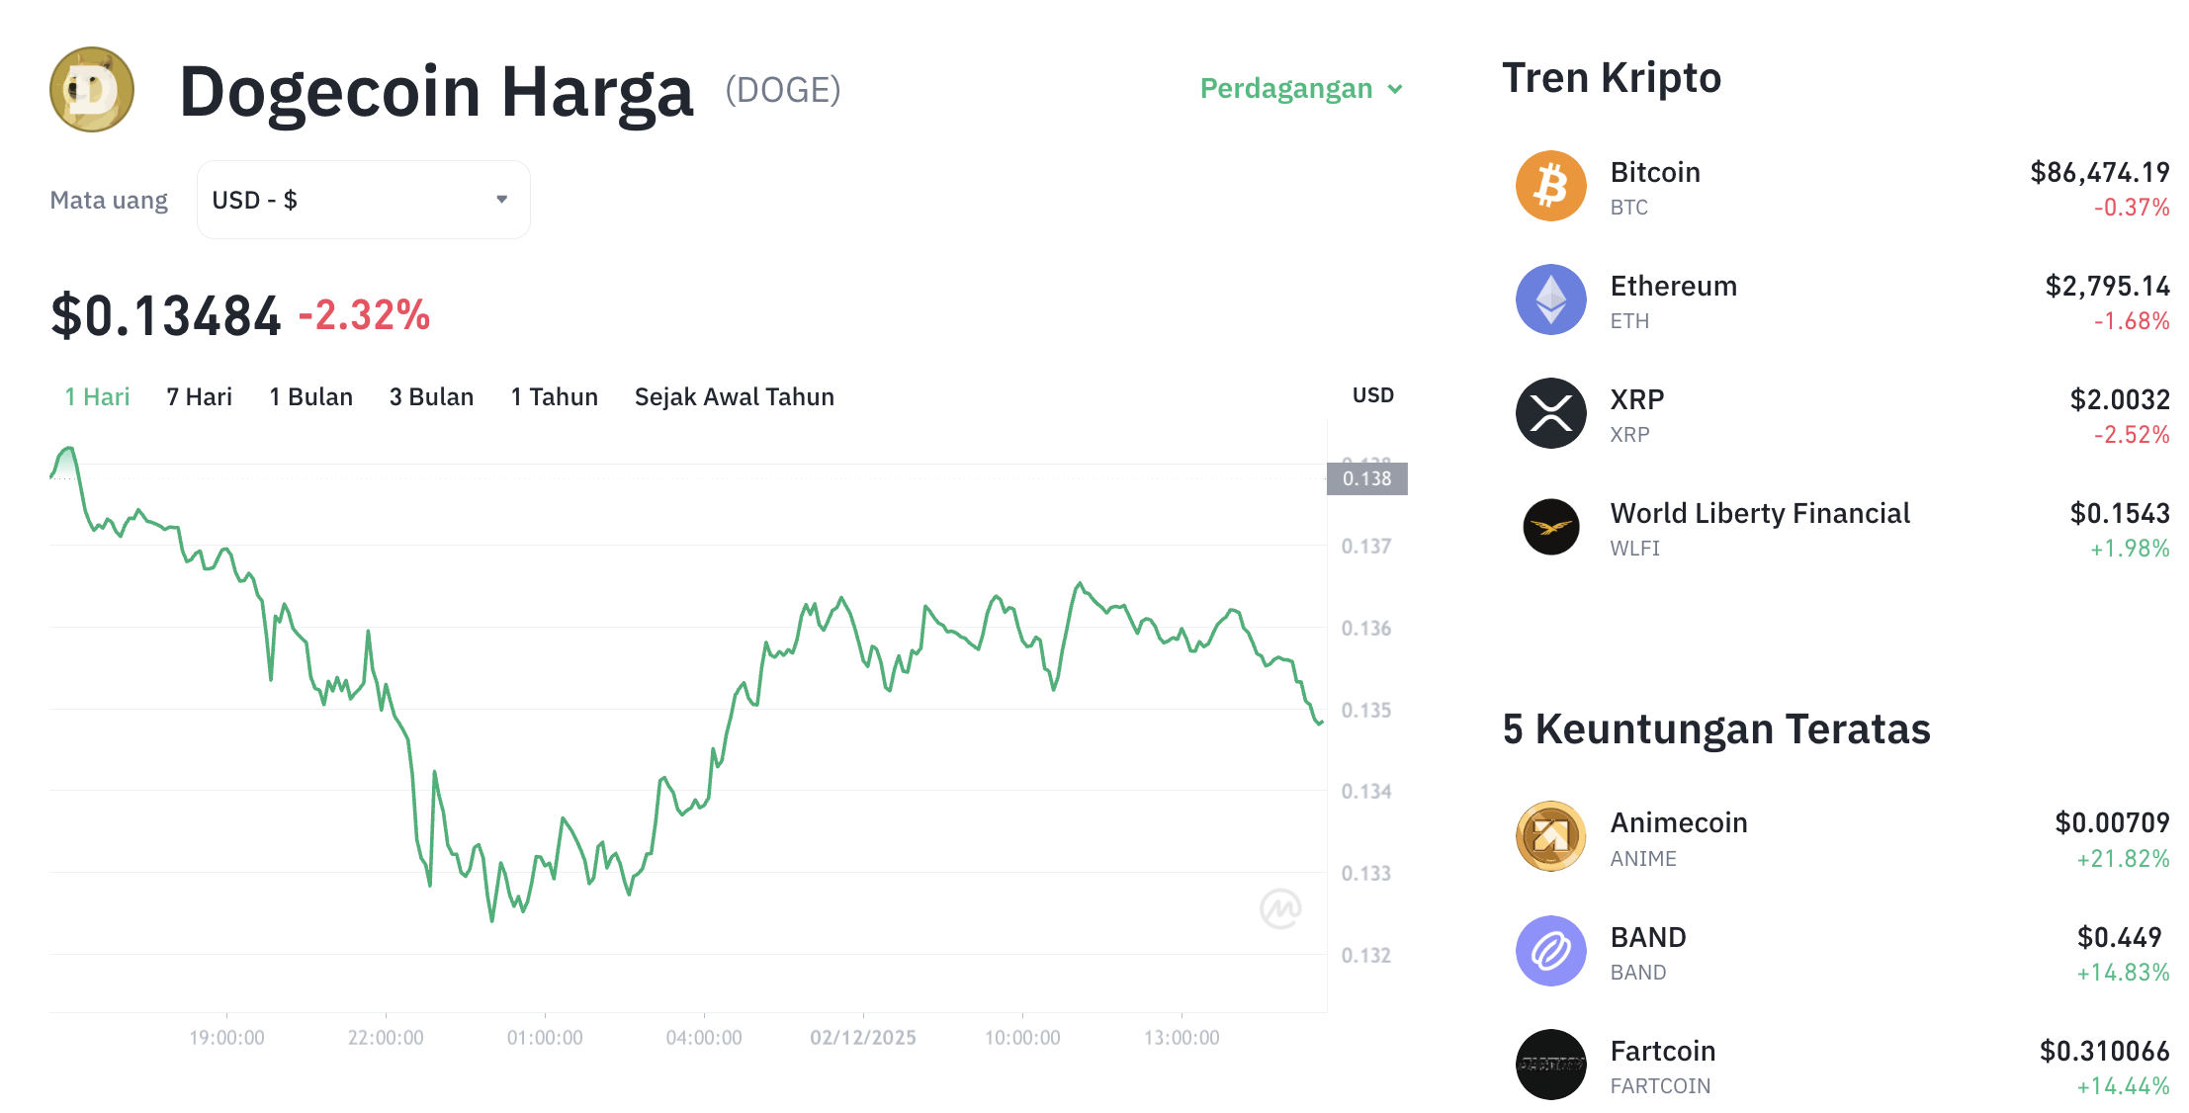Viewport: 2189px width, 1113px height.
Task: Click the 3 Bulan timeframe
Action: [x=431, y=396]
